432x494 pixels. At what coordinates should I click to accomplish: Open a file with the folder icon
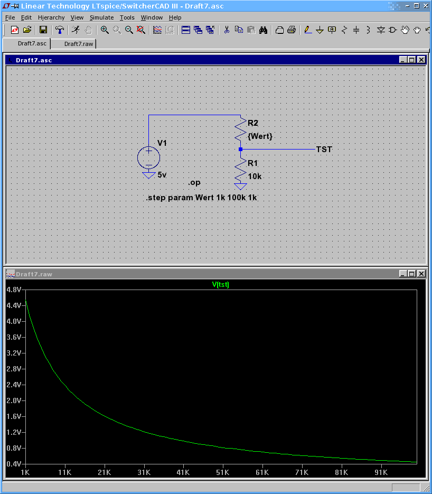27,30
